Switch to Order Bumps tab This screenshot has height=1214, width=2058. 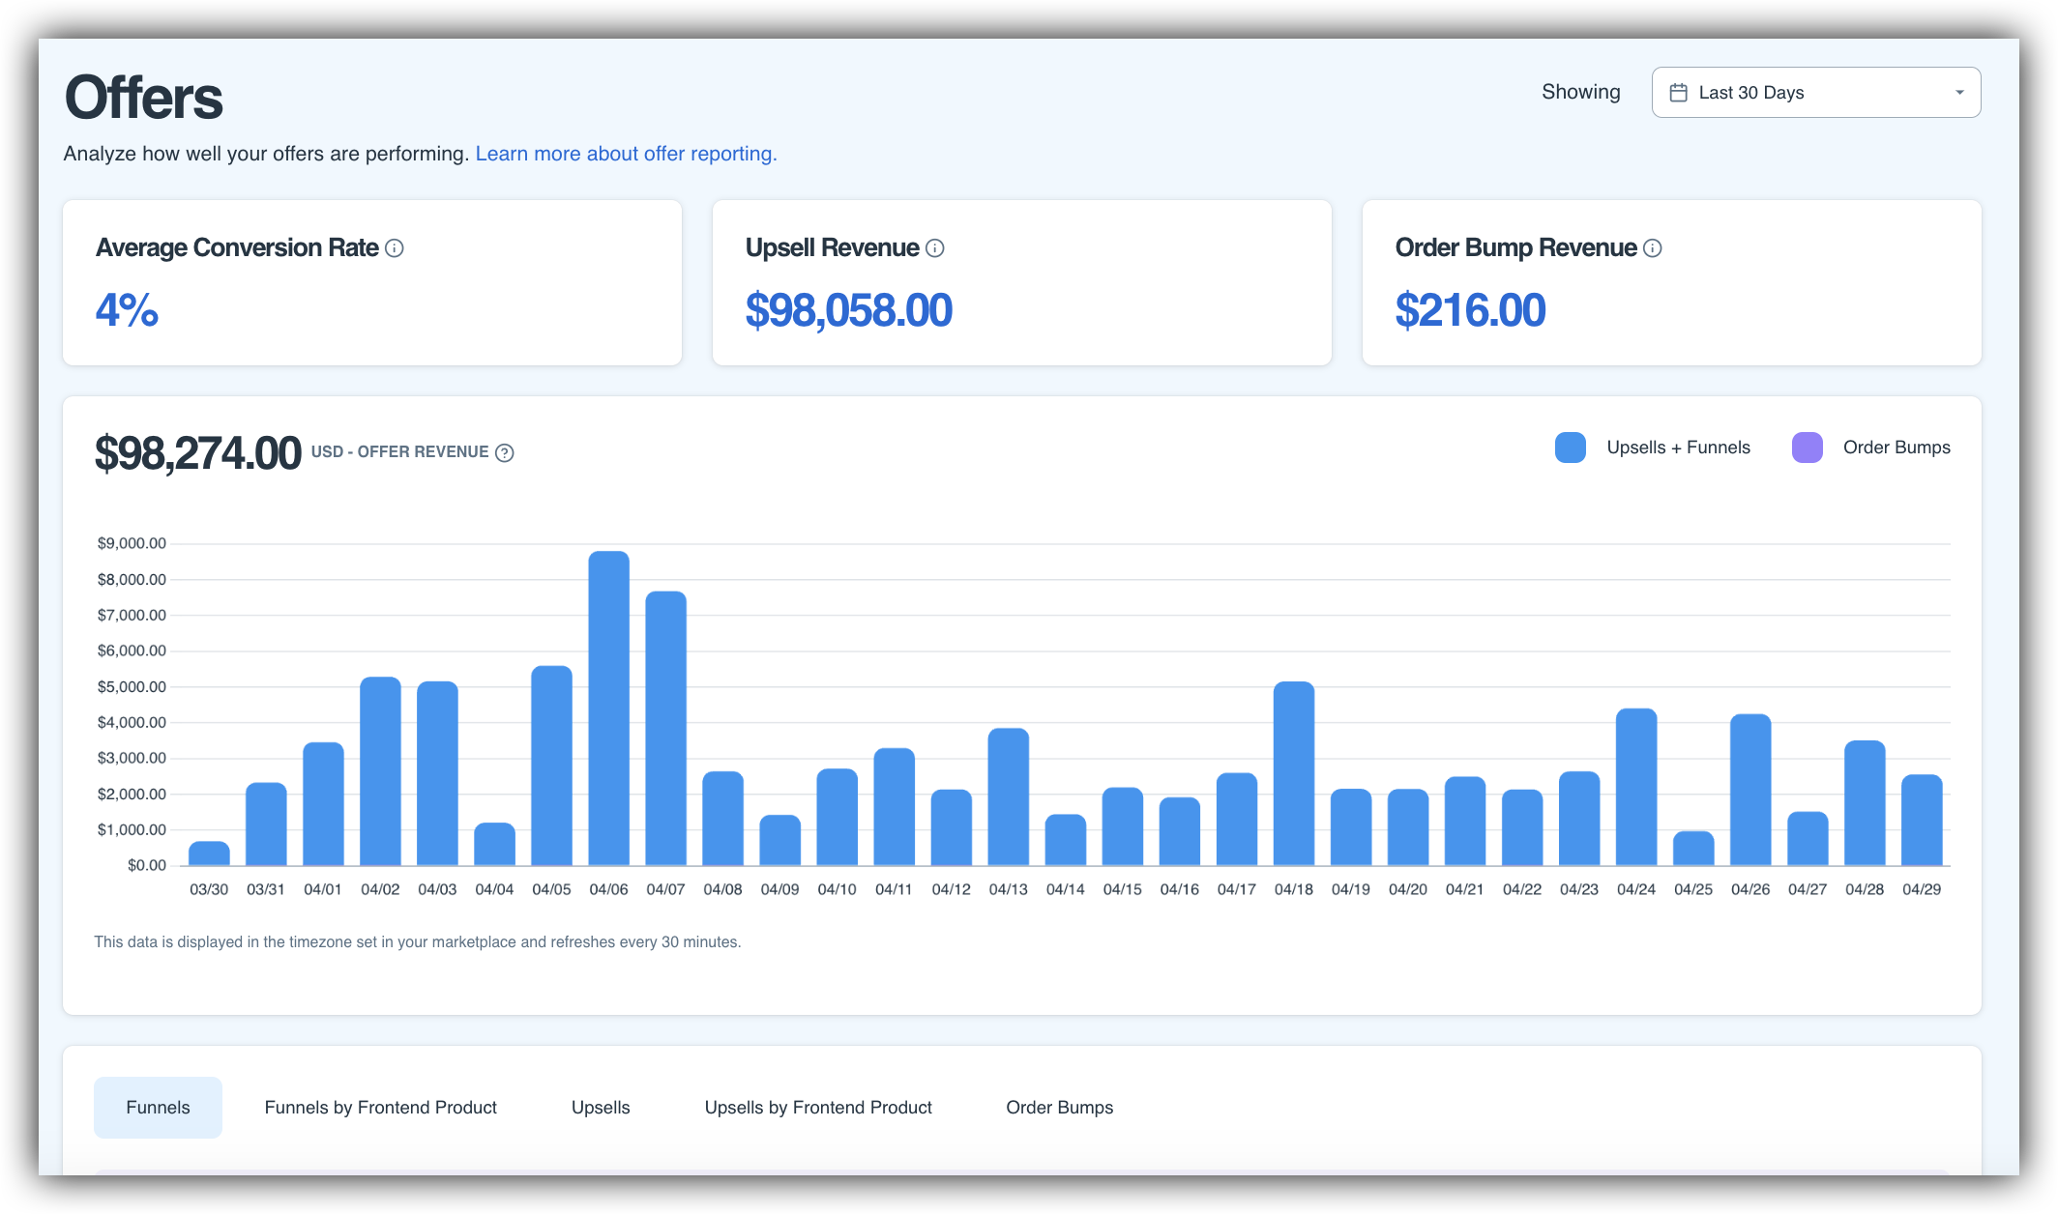pos(1059,1108)
